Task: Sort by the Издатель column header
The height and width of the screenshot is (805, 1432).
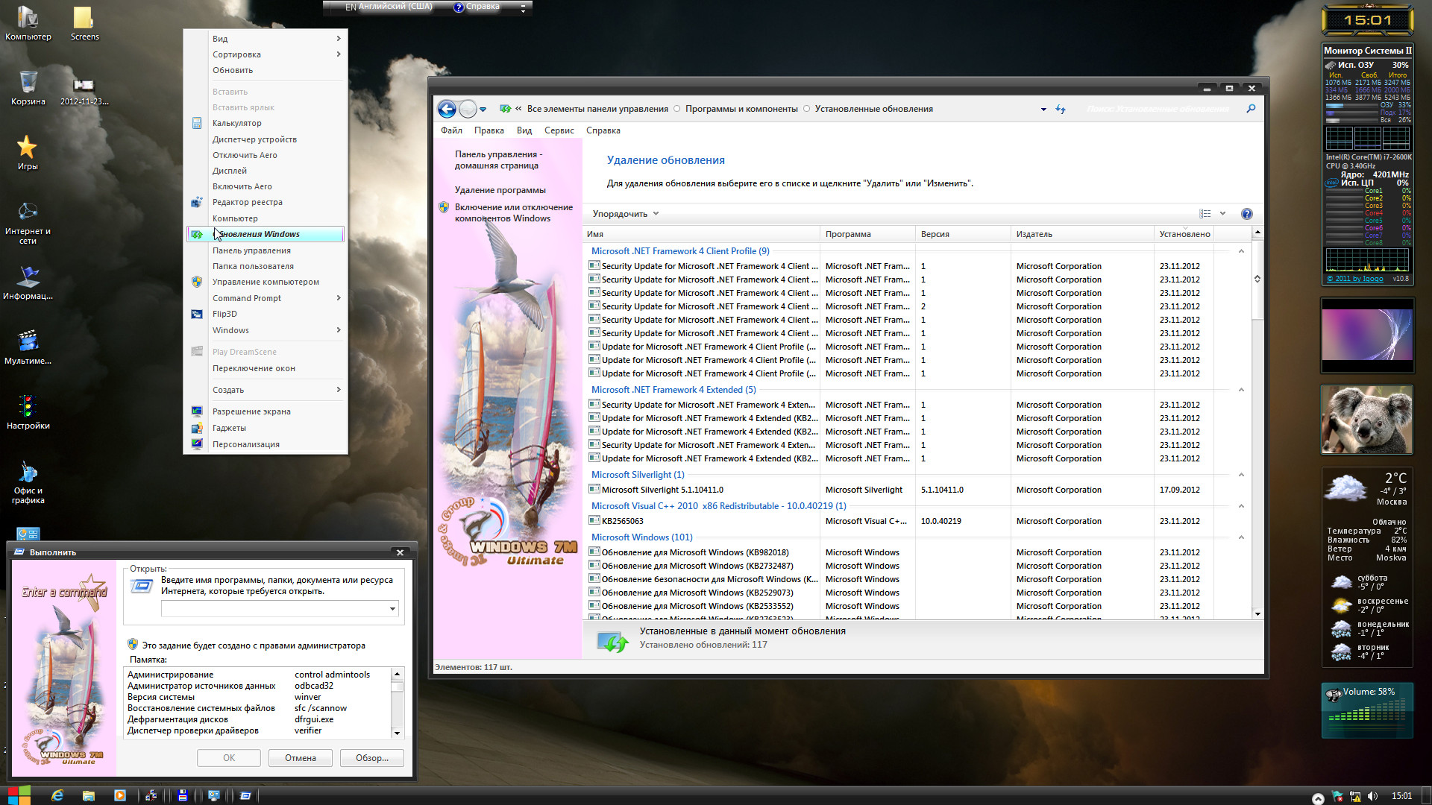Action: click(1081, 234)
